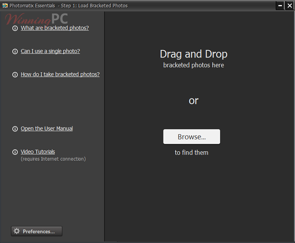
Task: Click the 'Drag and Drop' heading text
Action: pos(193,55)
